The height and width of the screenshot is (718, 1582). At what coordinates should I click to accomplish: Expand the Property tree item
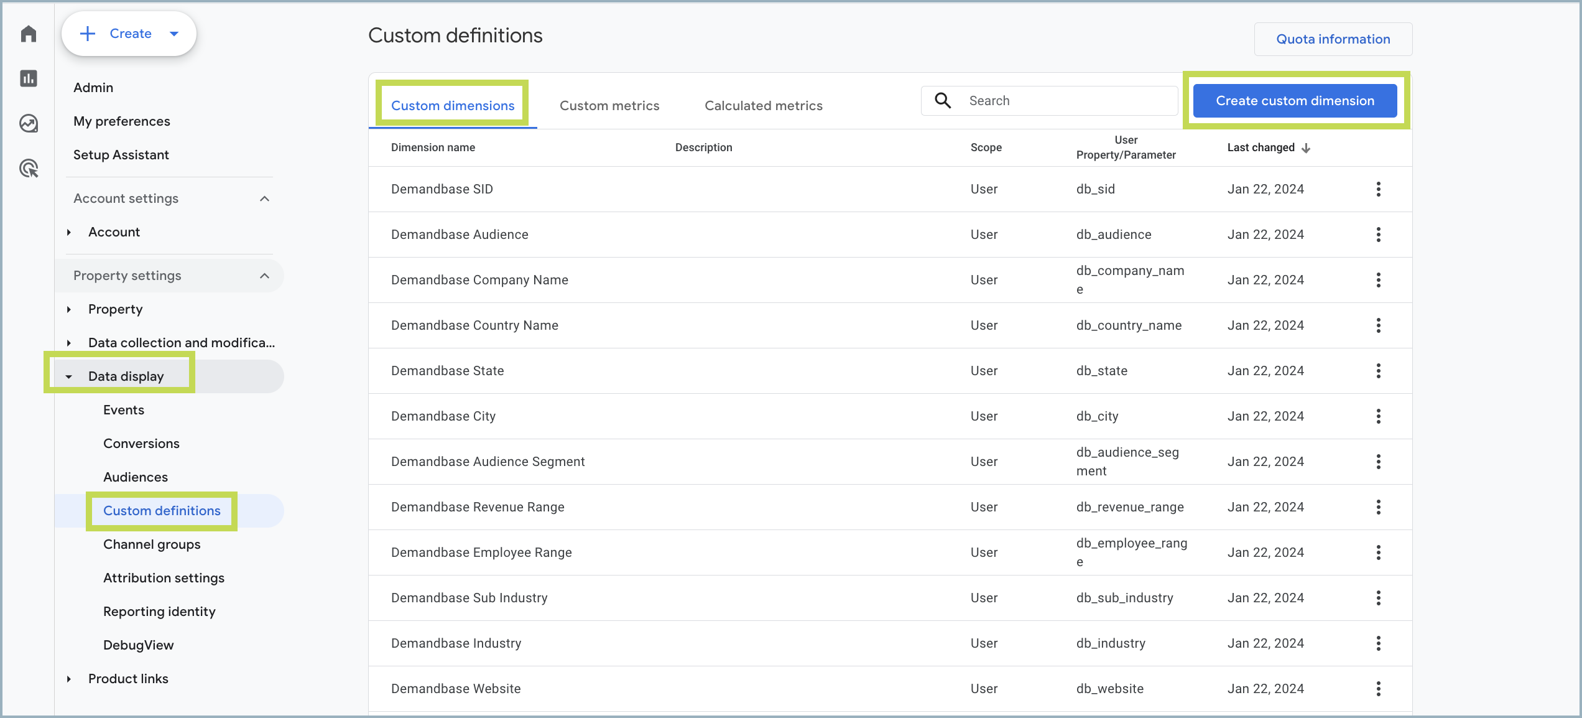click(69, 309)
